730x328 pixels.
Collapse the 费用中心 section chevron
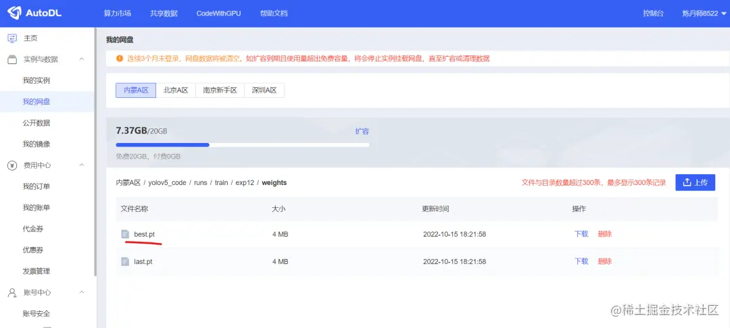82,165
